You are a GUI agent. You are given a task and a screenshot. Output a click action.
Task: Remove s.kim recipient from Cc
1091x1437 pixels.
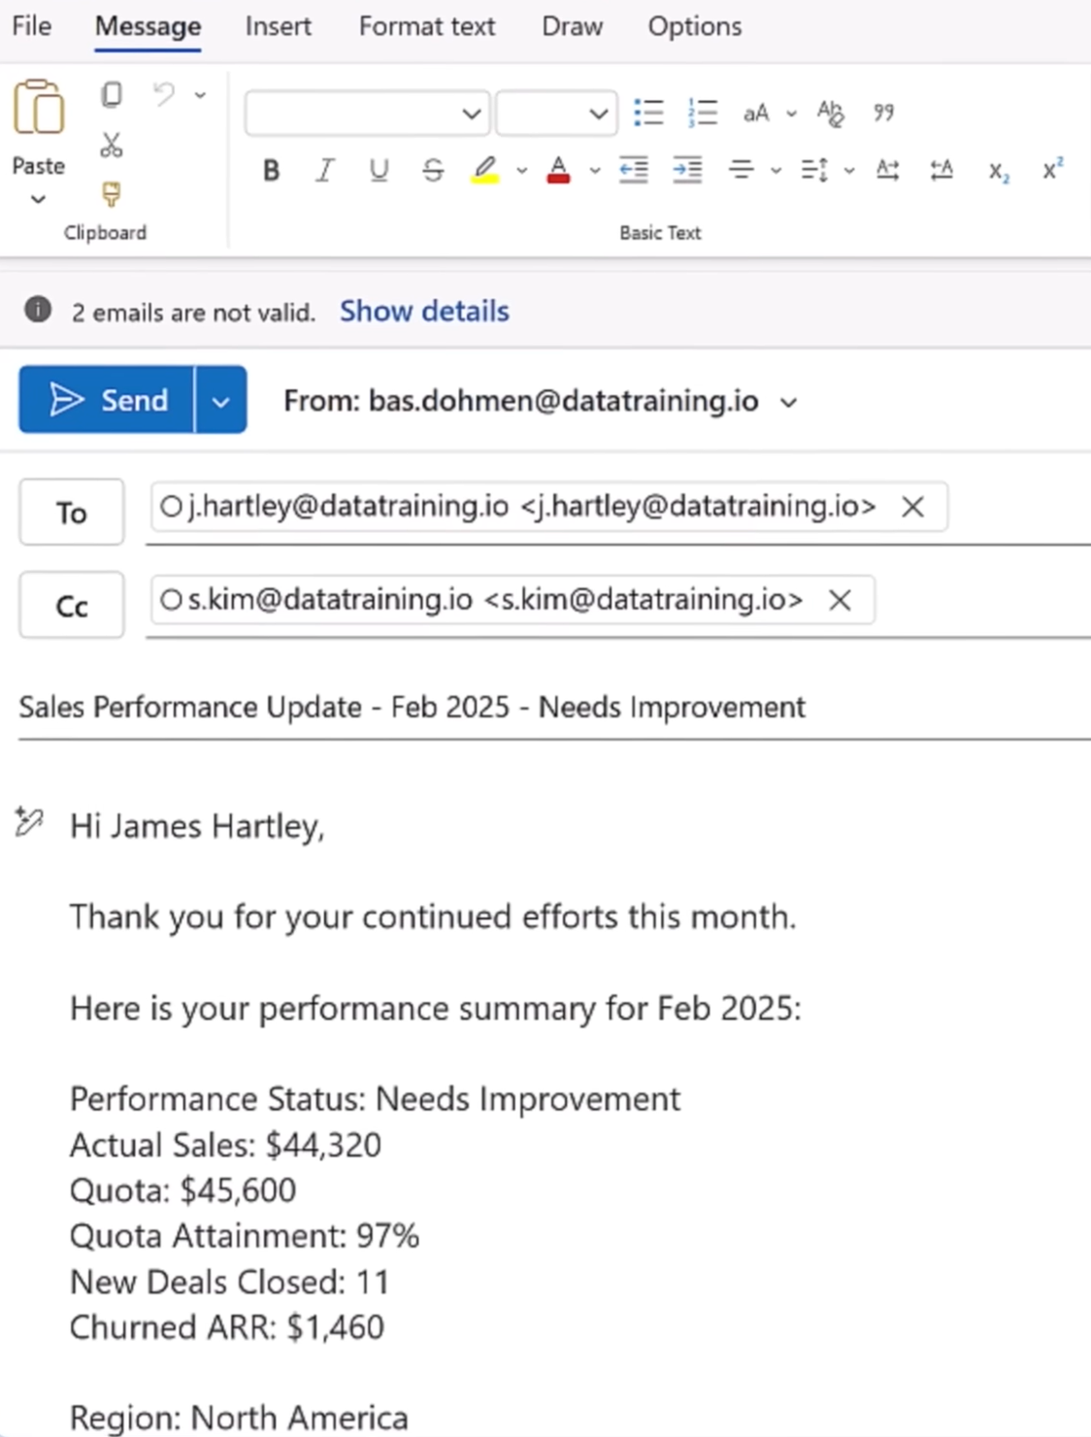pyautogui.click(x=840, y=600)
